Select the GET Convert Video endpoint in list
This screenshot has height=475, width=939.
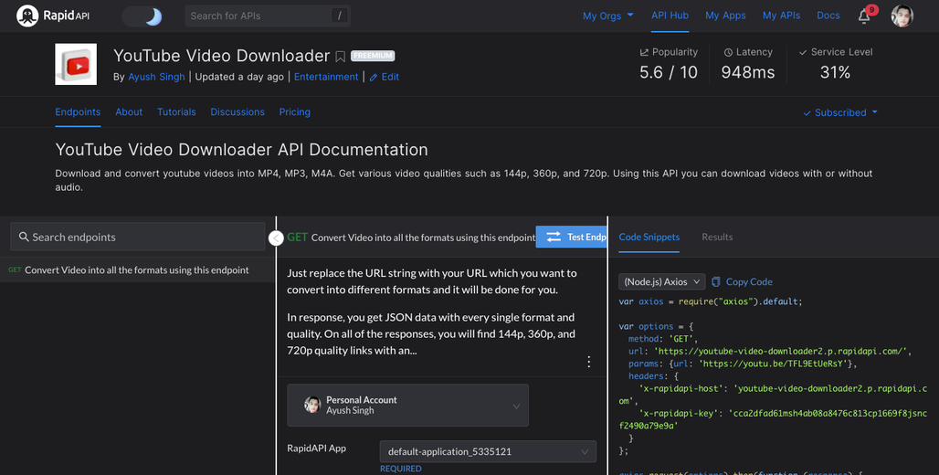[137, 270]
